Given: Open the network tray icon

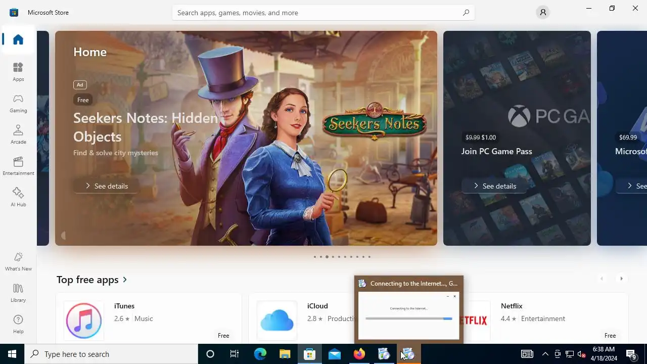Looking at the screenshot, I should pos(570,354).
